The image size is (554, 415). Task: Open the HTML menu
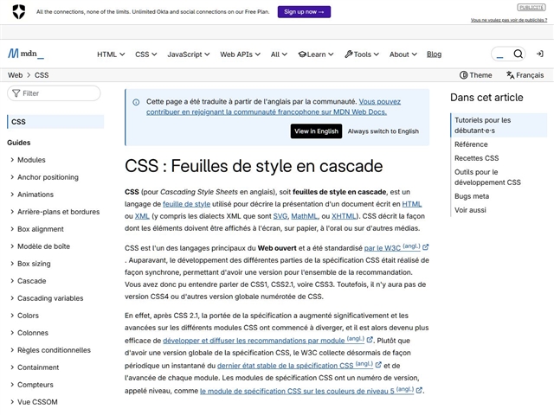tap(111, 54)
